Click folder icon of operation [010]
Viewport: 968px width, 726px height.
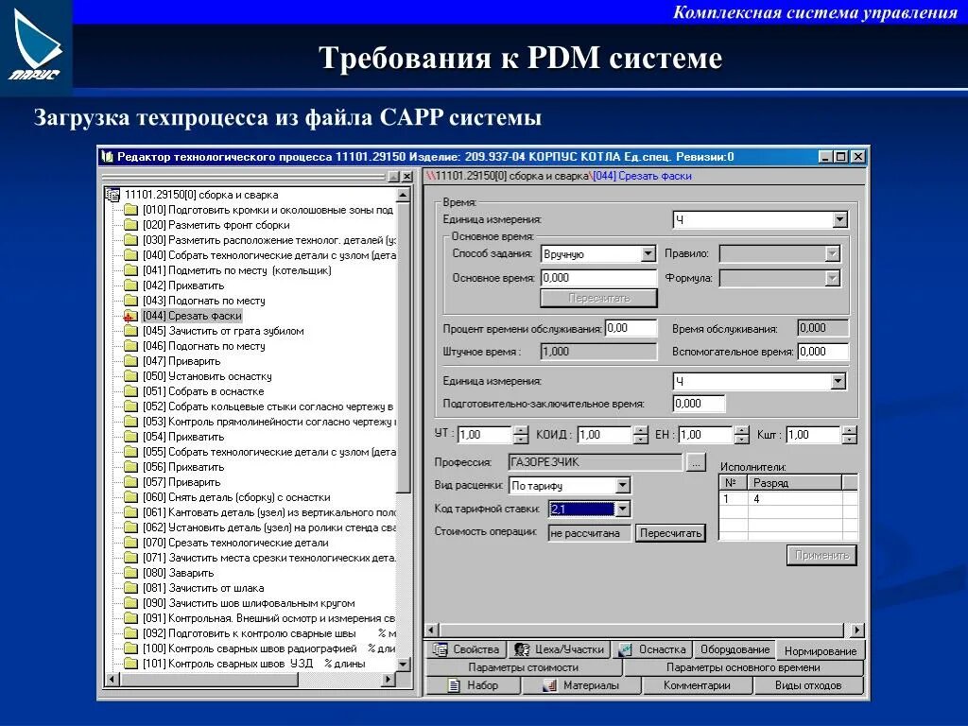130,210
